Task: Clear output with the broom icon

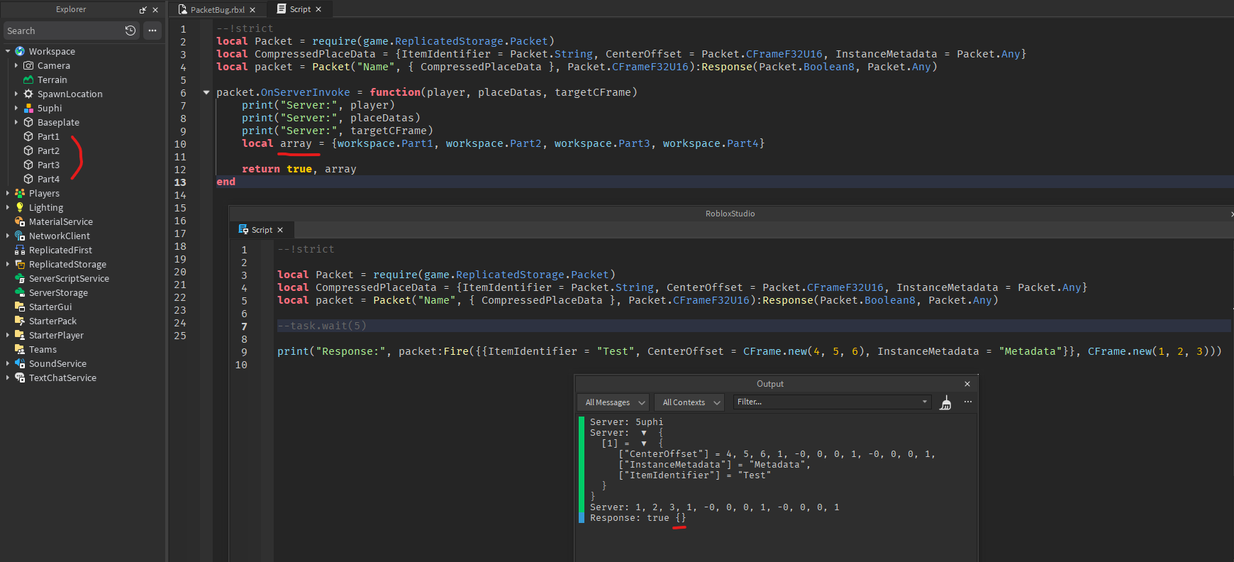Action: pos(945,402)
